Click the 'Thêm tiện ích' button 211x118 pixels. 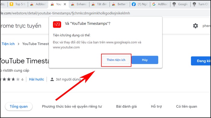(x=116, y=60)
